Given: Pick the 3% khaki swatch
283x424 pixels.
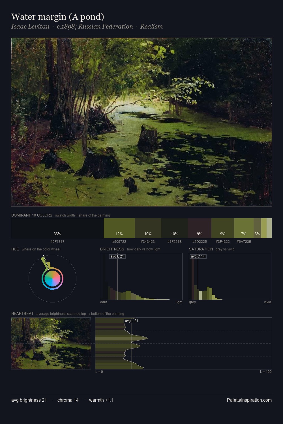Looking at the screenshot, I should 257,228.
